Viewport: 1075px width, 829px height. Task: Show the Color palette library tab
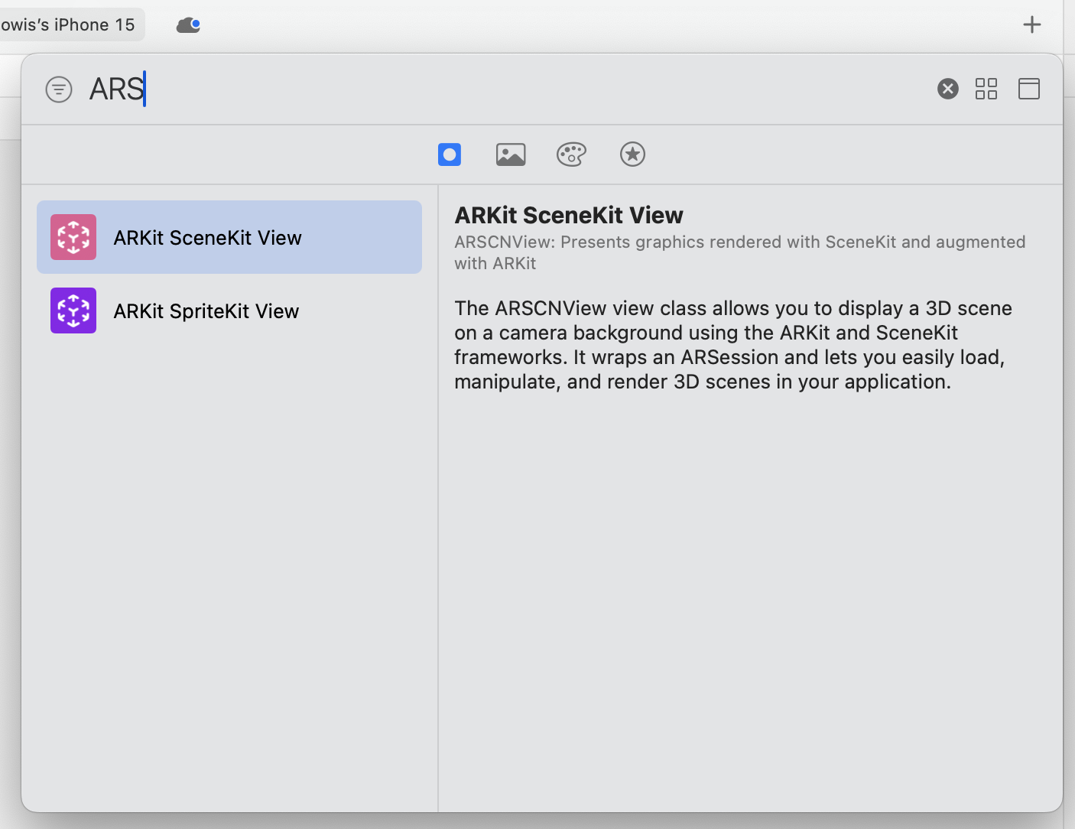(x=571, y=154)
